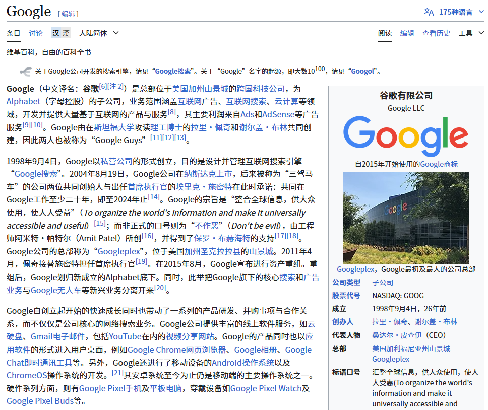Open the Android操作系统 link
The image size is (488, 410).
(x=243, y=363)
